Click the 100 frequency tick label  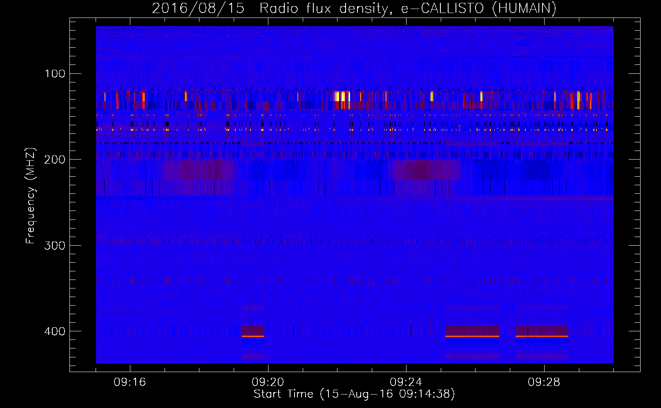(x=55, y=74)
